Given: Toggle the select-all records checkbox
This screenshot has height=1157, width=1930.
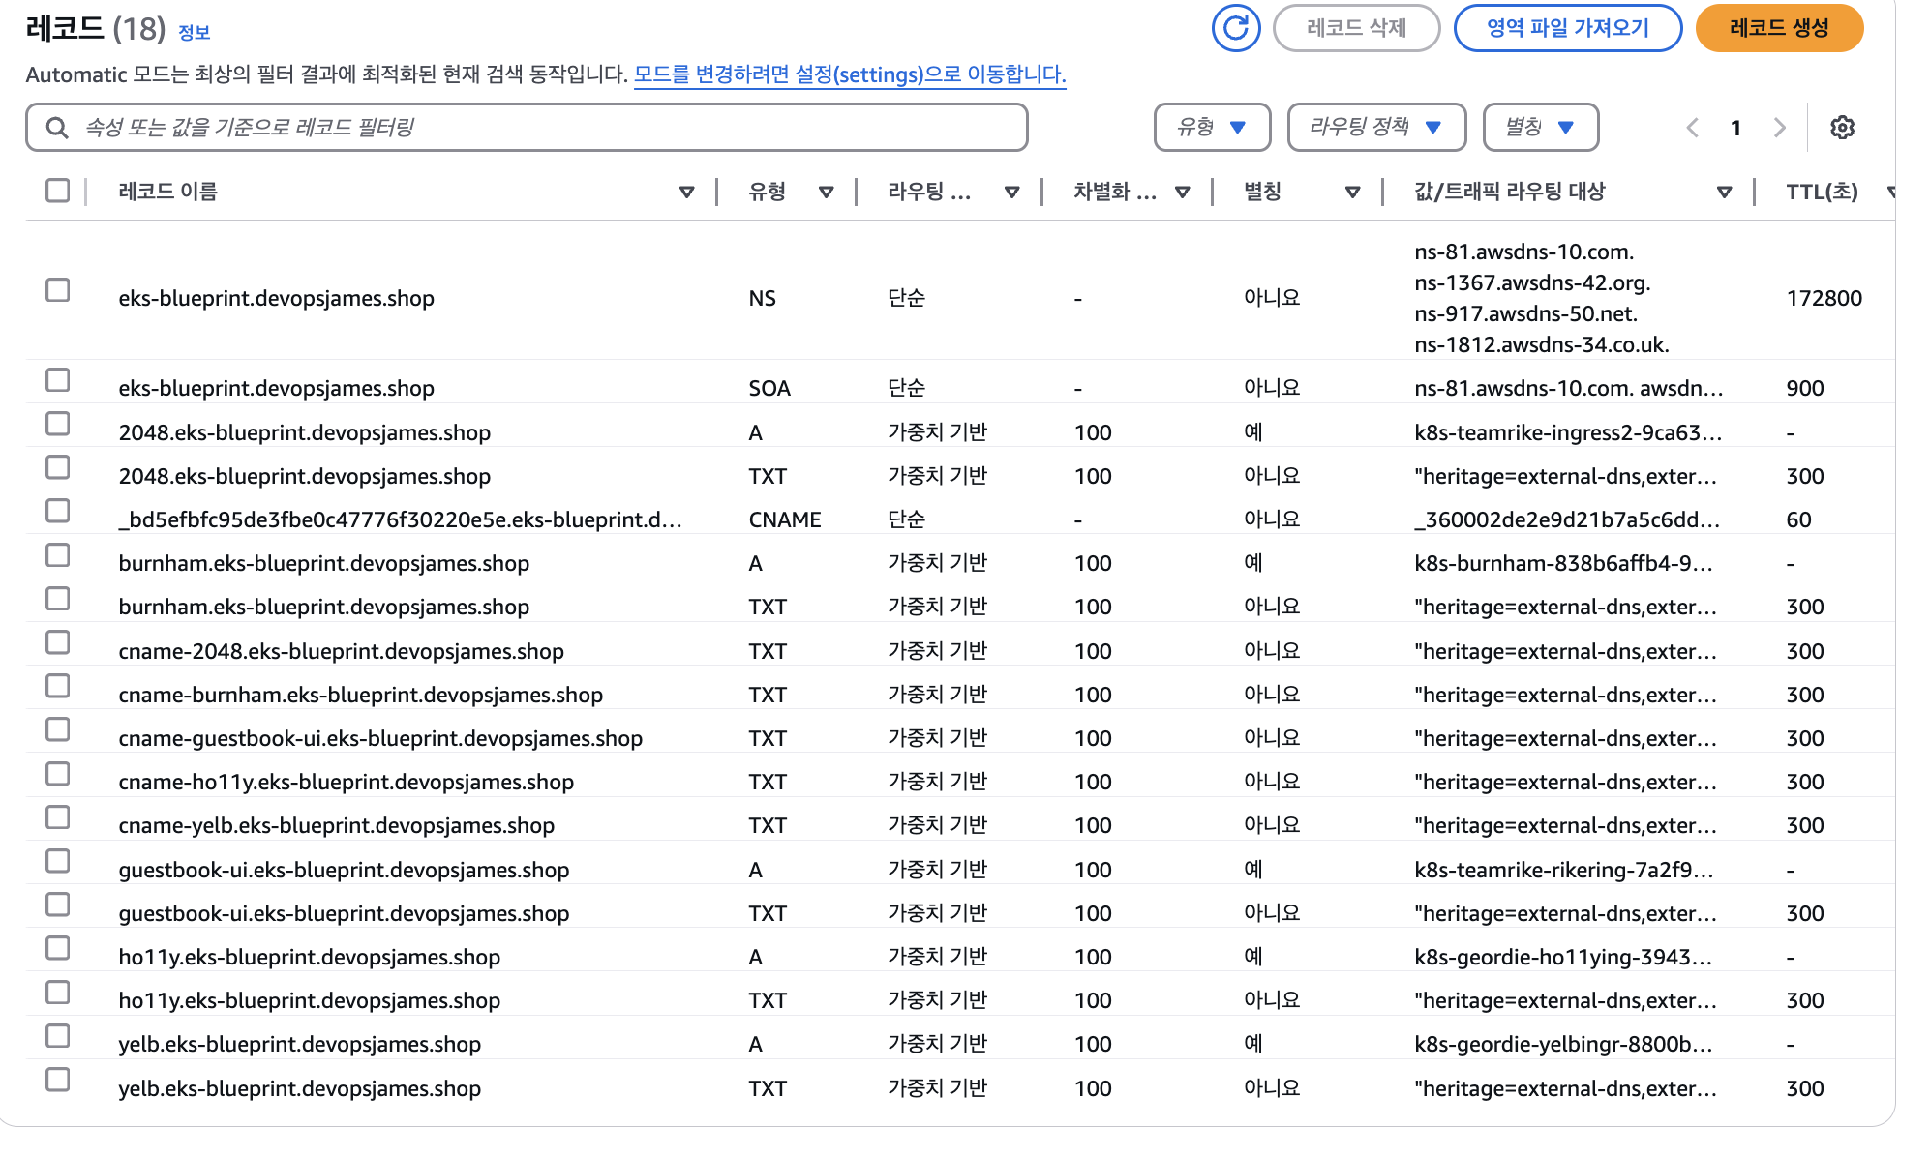Looking at the screenshot, I should pyautogui.click(x=58, y=191).
